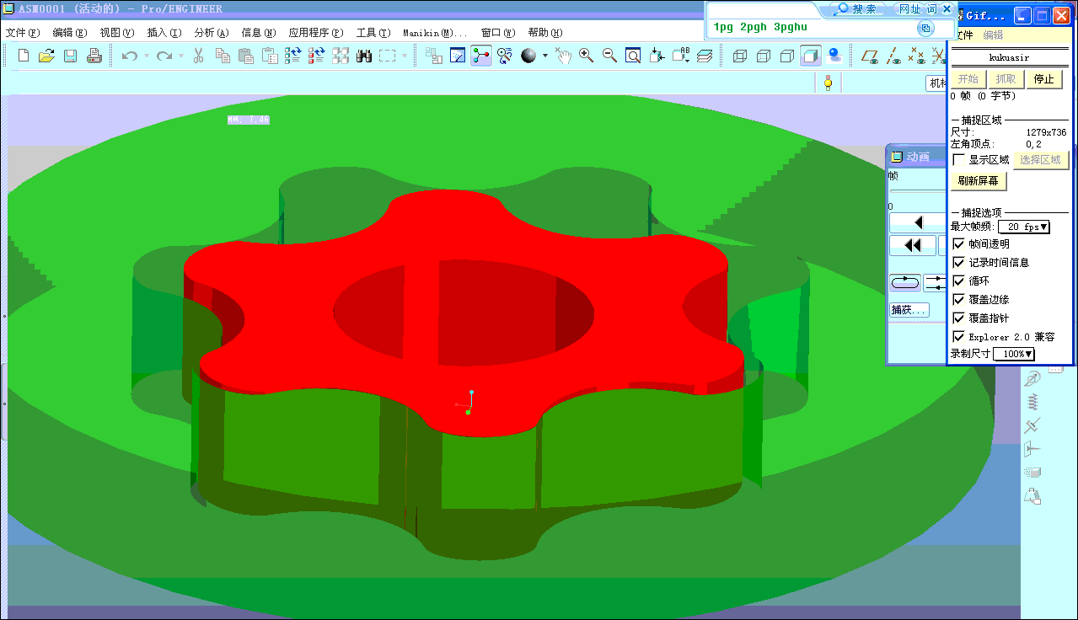The width and height of the screenshot is (1078, 620).
Task: Enable the 显示区域 checkbox
Action: click(x=958, y=159)
